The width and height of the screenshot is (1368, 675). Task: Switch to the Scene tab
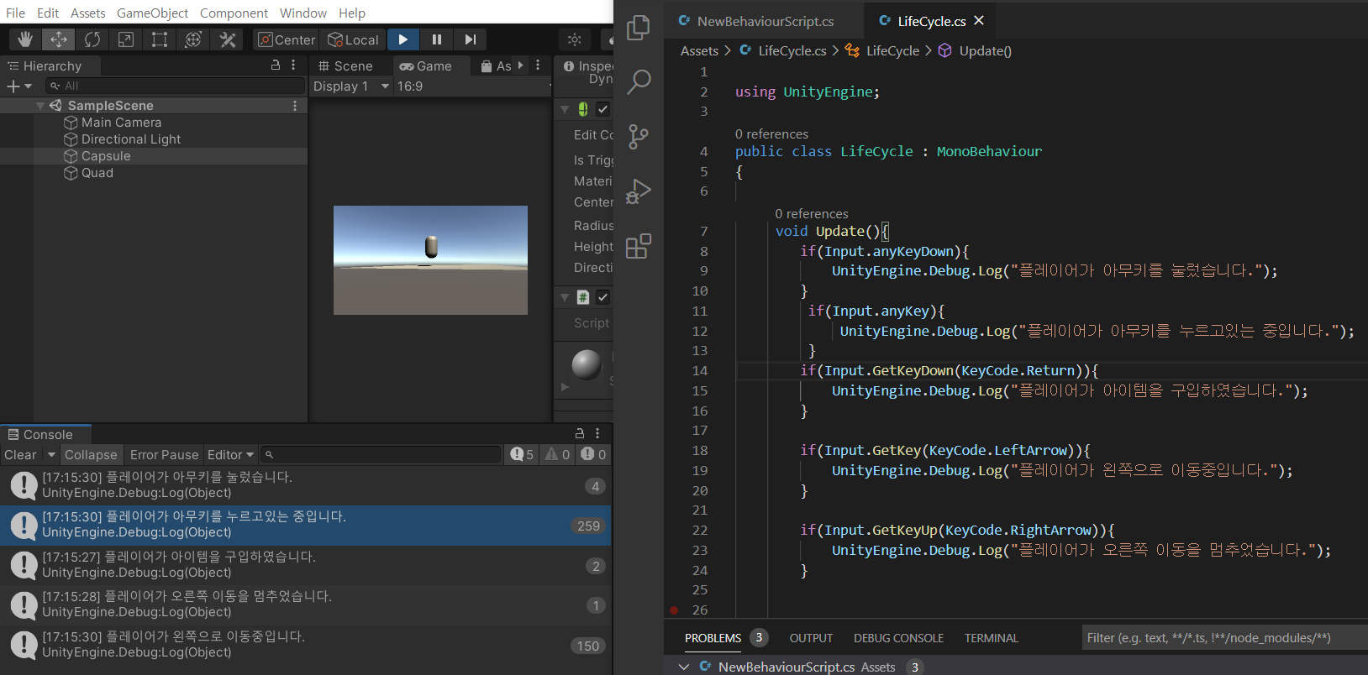pyautogui.click(x=345, y=65)
